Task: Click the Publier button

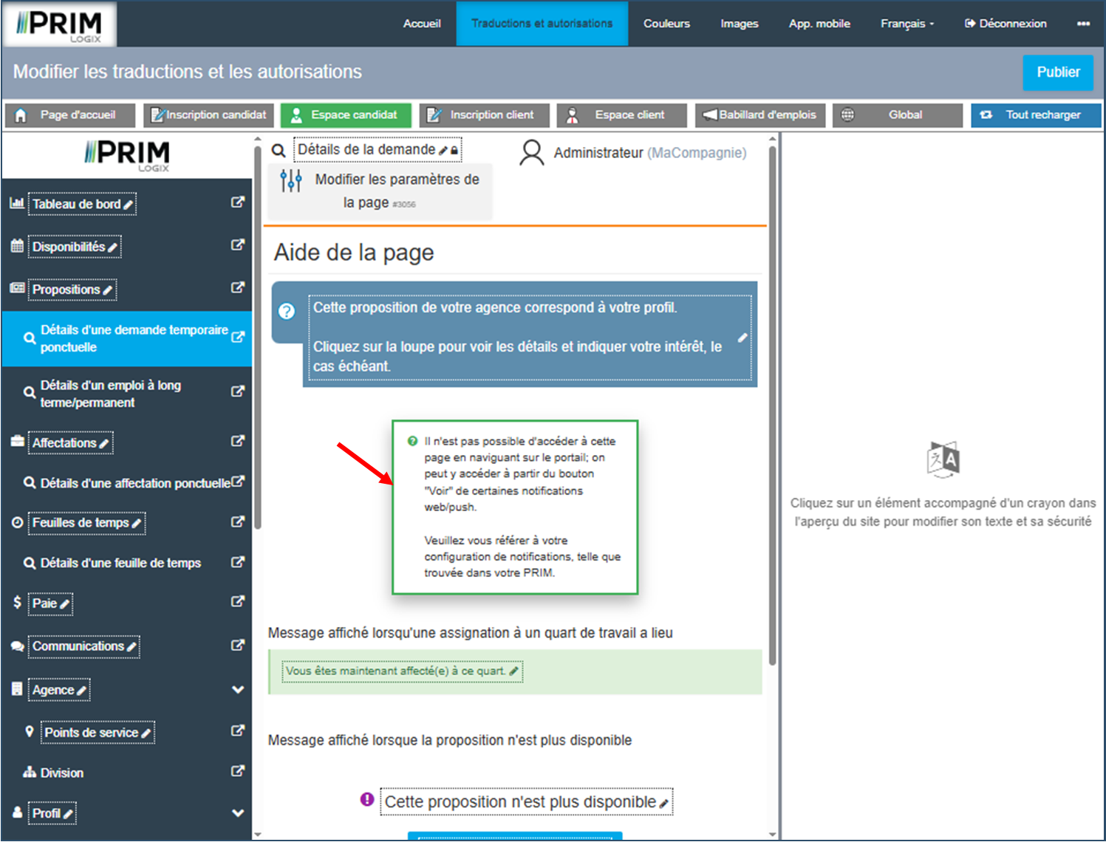Action: (x=1057, y=72)
